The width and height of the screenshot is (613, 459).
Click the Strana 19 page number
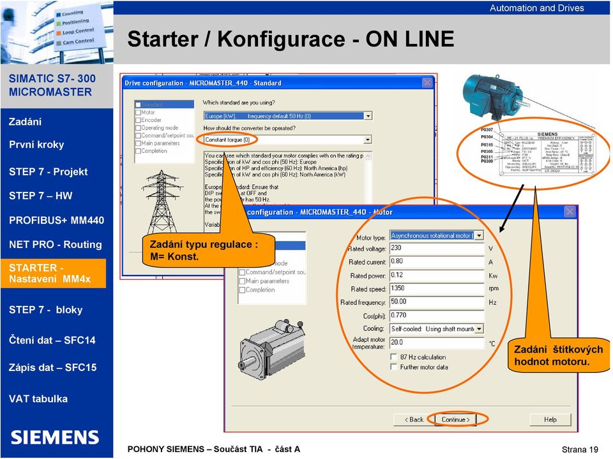tap(580, 449)
